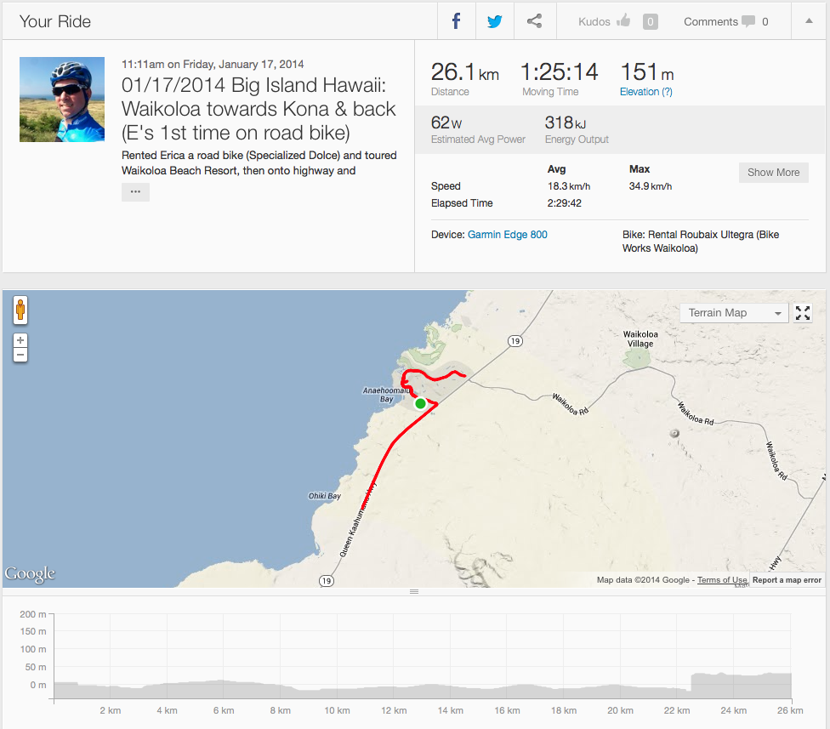Select the Street View pegman
The width and height of the screenshot is (830, 729).
20,309
